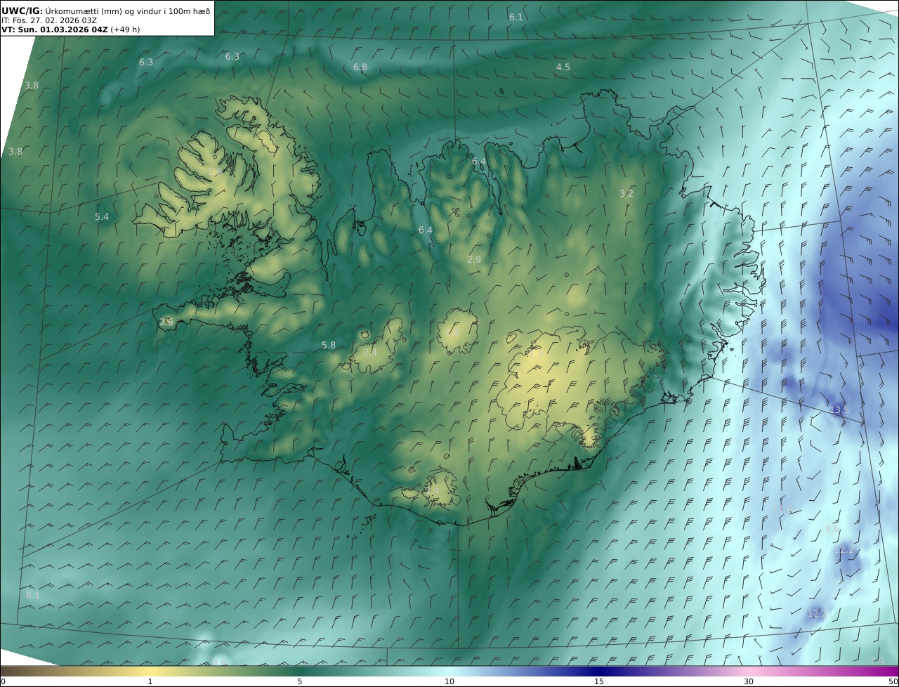Click the colorbar tick label 15

coord(599,681)
